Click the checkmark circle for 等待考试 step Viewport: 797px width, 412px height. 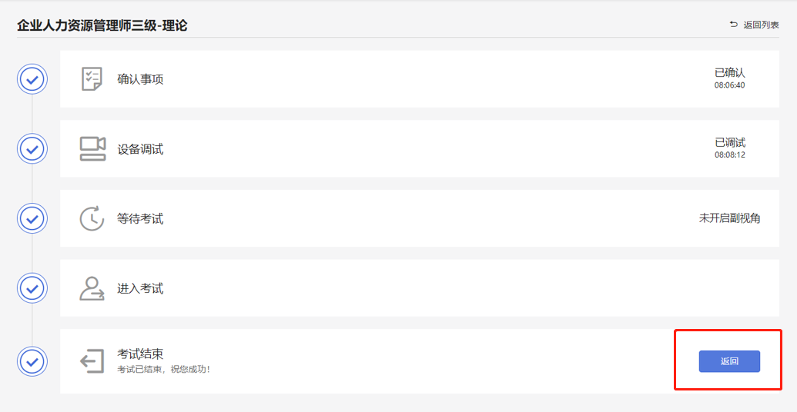pos(32,218)
